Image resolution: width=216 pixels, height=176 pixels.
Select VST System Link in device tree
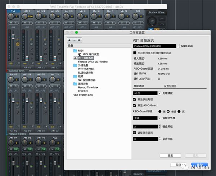coord(83,95)
